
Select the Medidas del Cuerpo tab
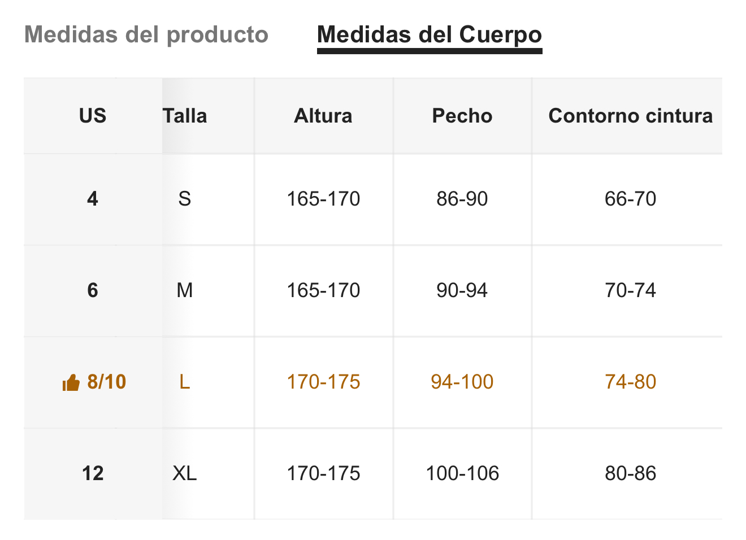pos(430,34)
